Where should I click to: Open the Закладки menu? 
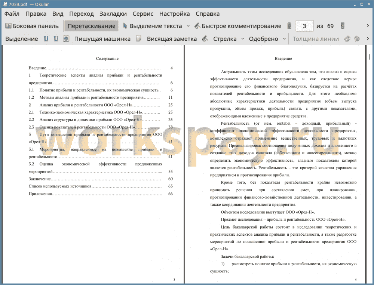point(113,14)
